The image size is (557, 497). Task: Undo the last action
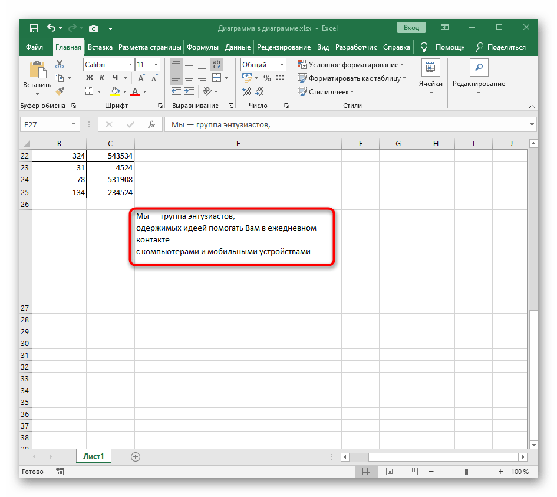pos(51,28)
